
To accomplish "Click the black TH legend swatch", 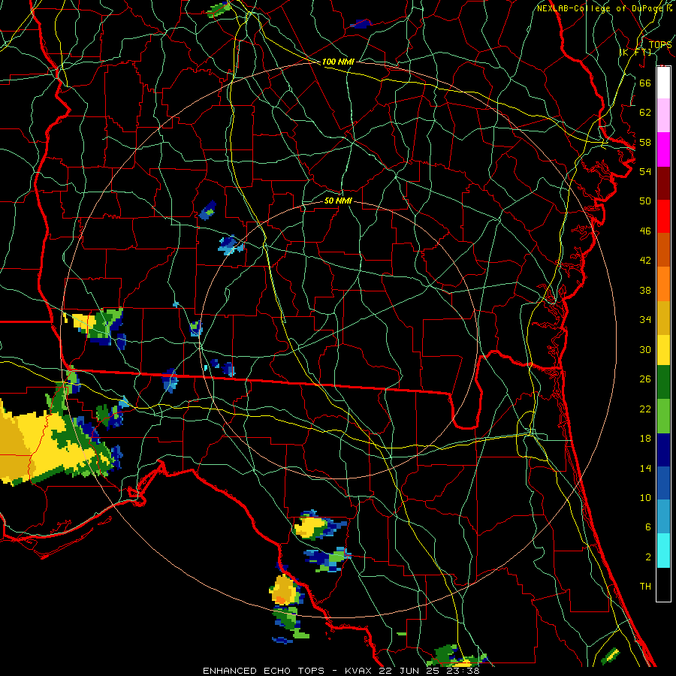I will coord(663,584).
